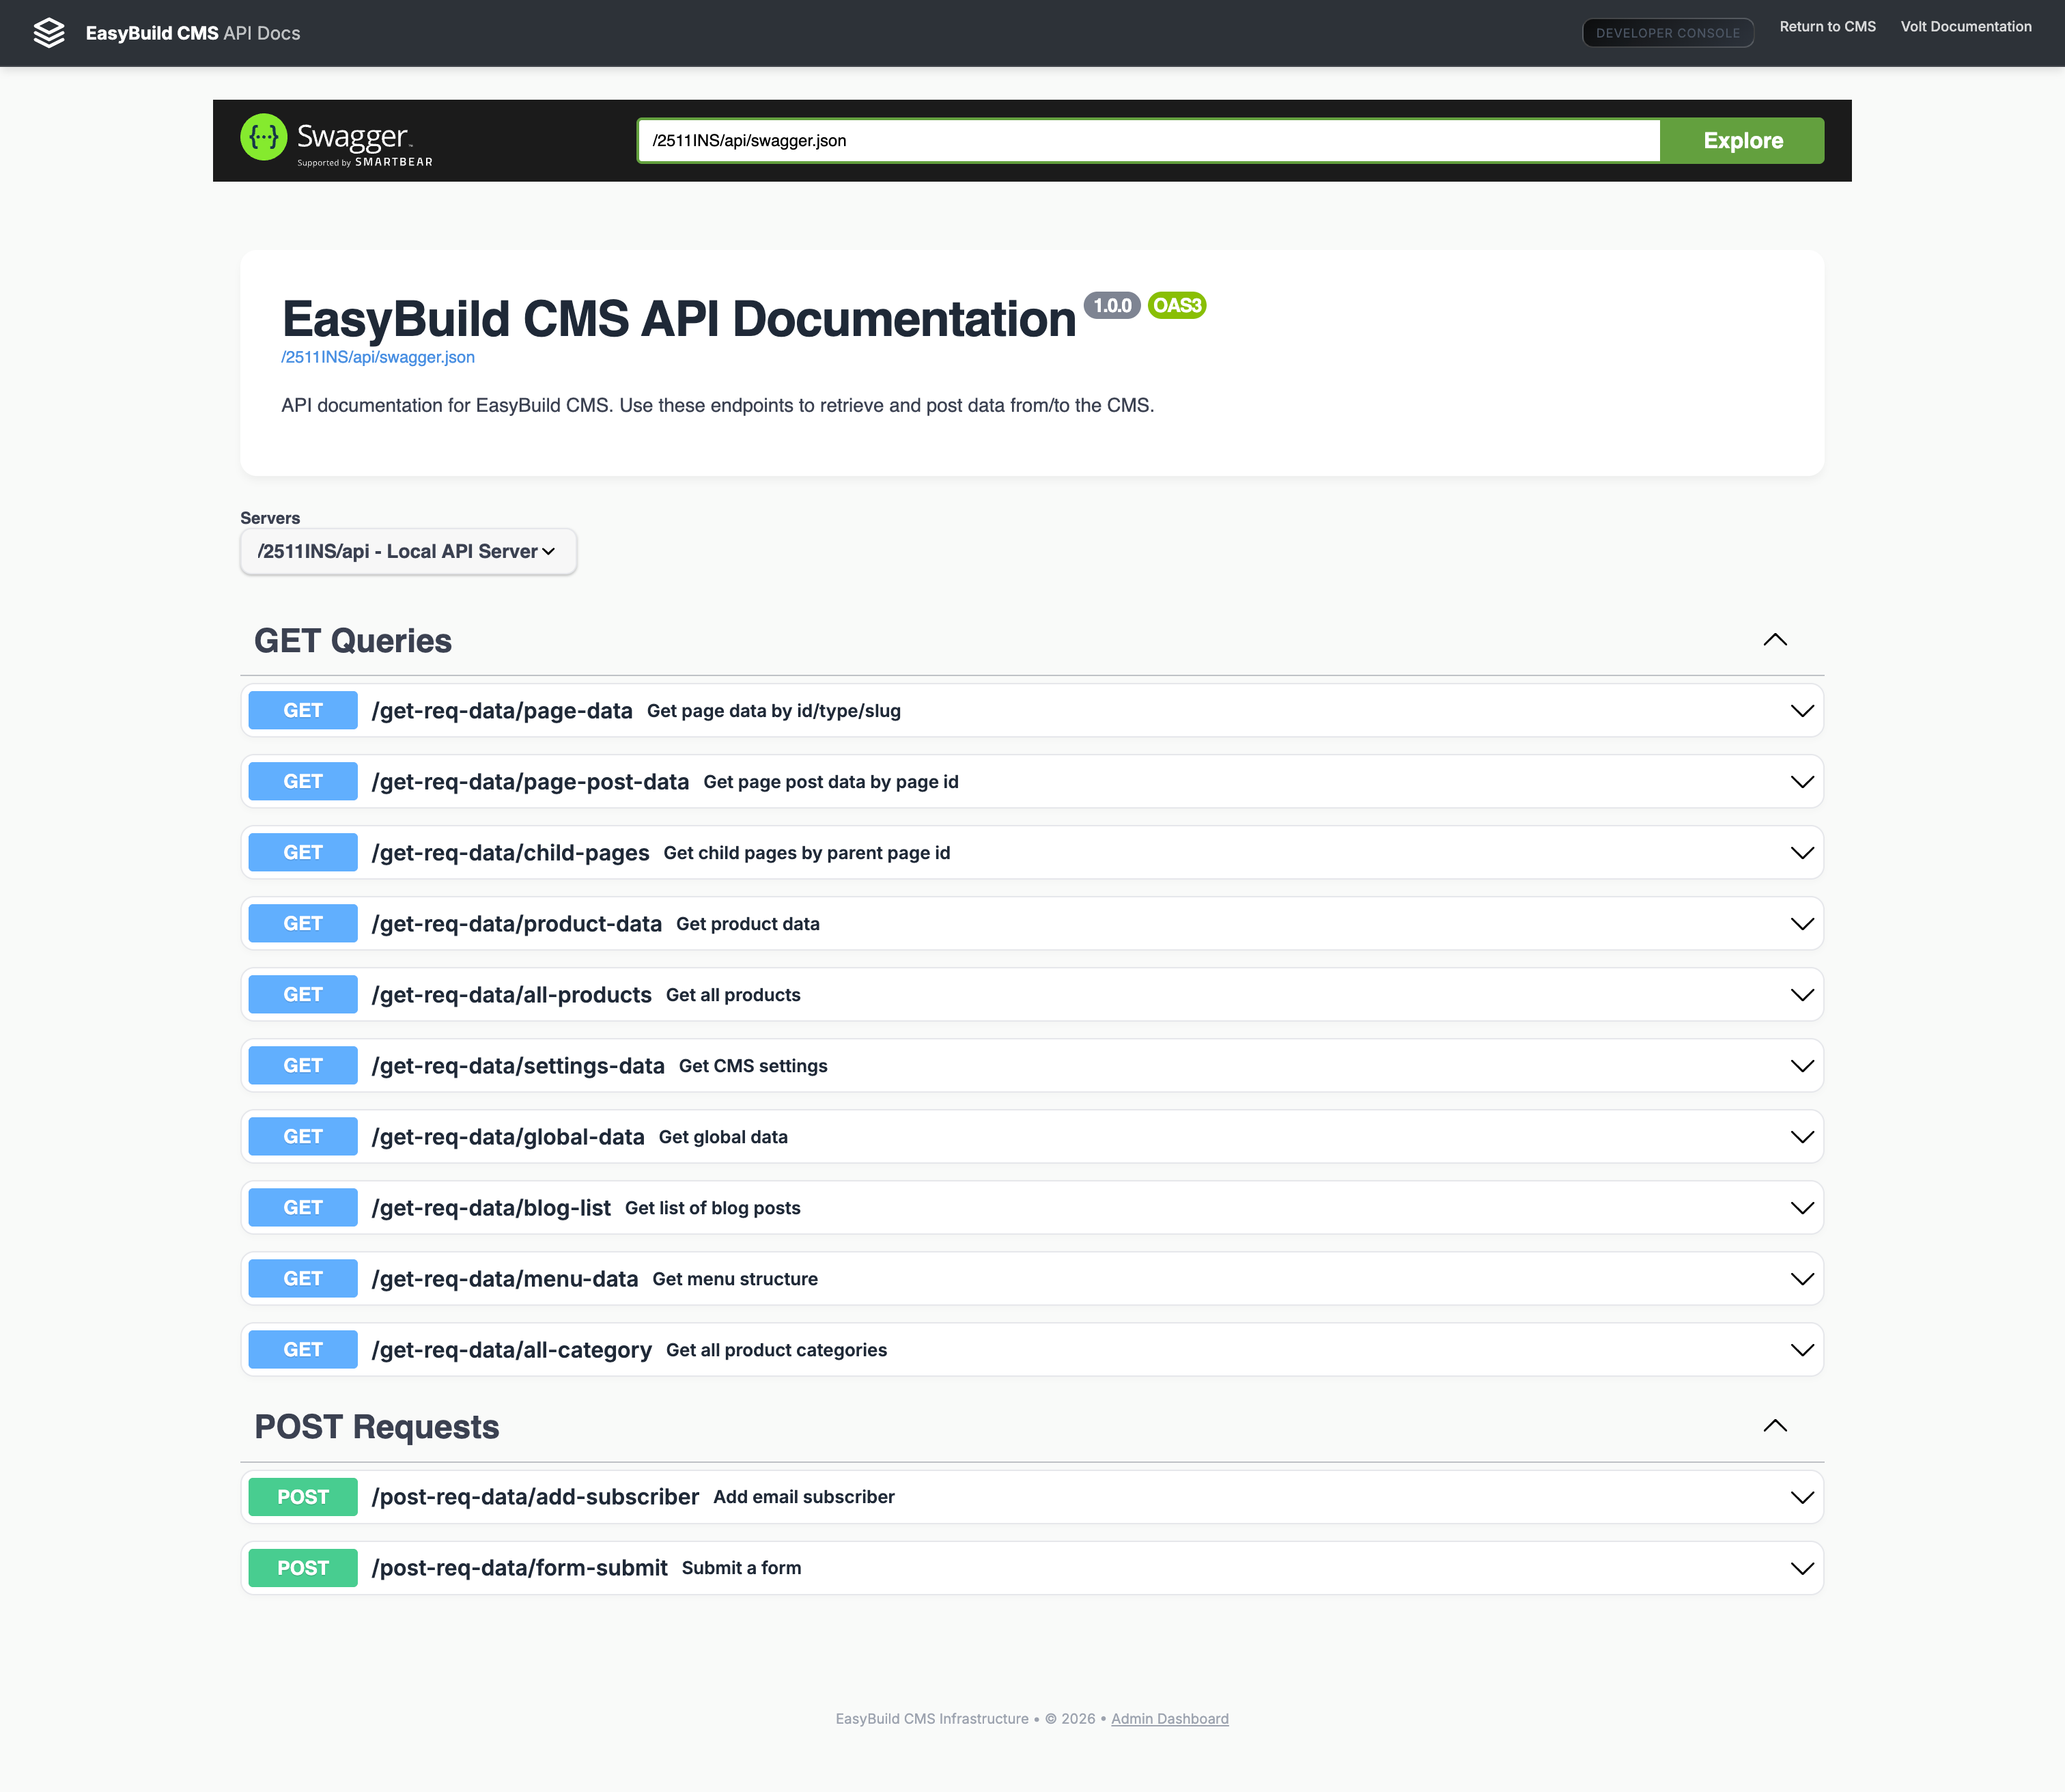Select path /get-req-data/global-data

pyautogui.click(x=508, y=1137)
